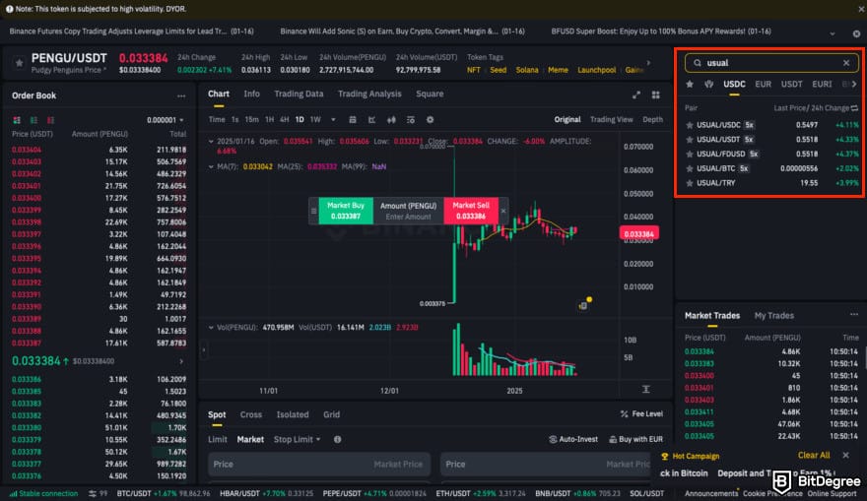Open Stop Limit order type dropdown

pyautogui.click(x=297, y=439)
